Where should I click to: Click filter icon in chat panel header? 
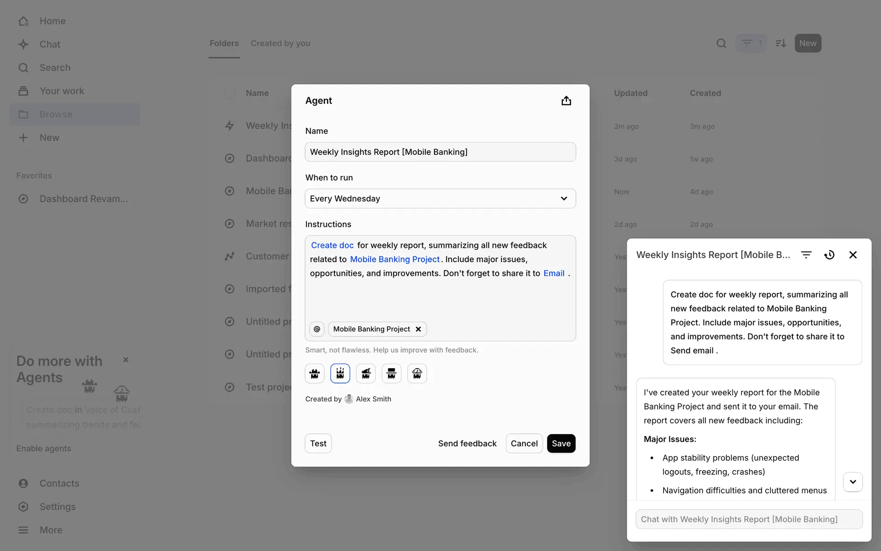click(x=806, y=255)
